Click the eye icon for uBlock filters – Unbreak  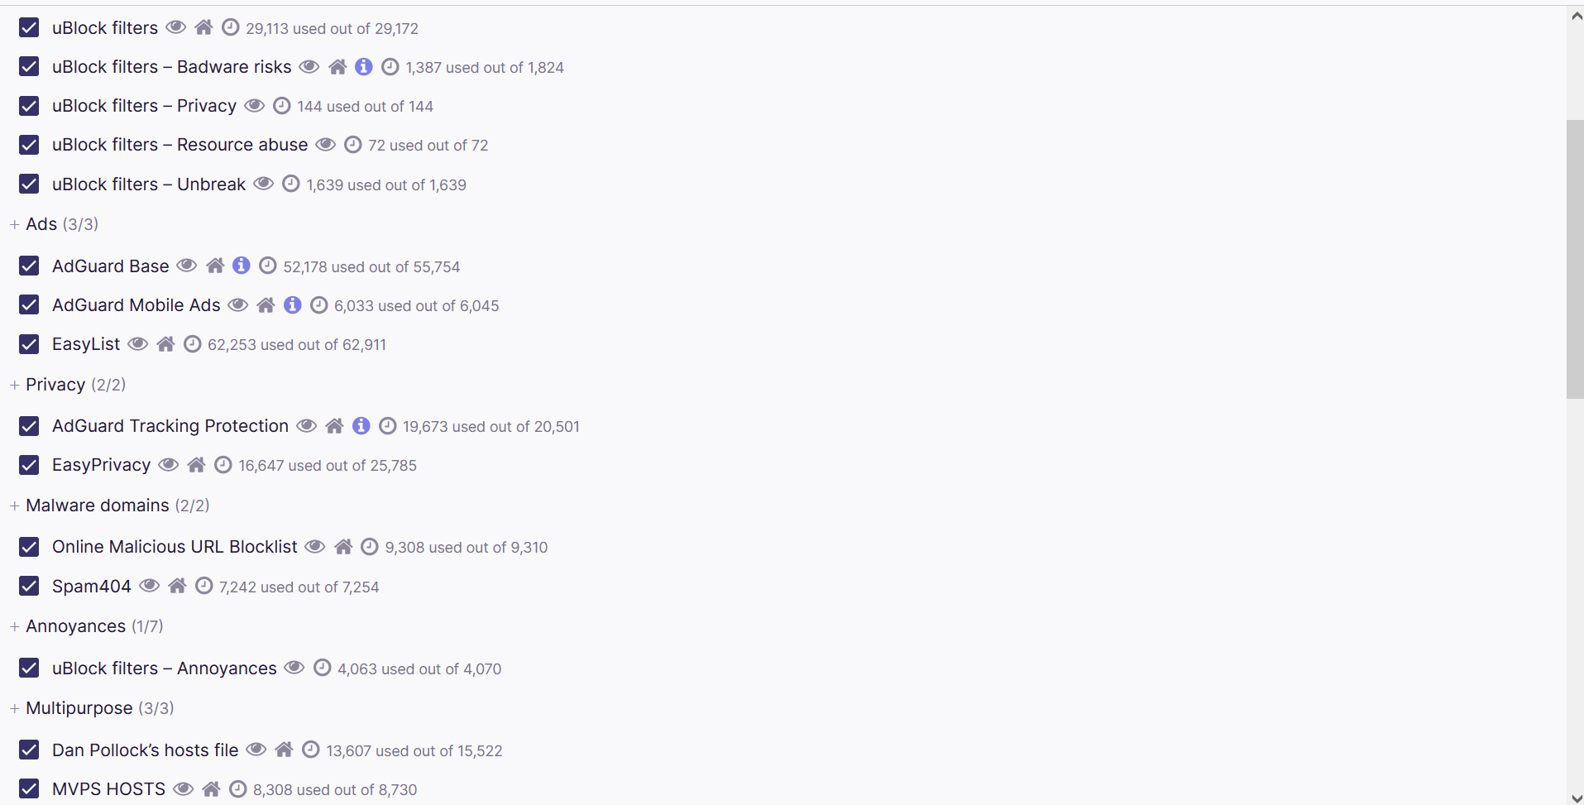click(263, 184)
